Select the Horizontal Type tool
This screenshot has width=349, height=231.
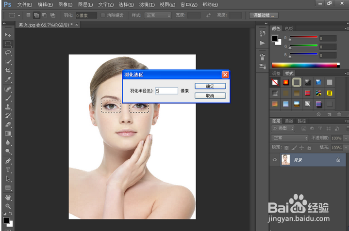8,170
